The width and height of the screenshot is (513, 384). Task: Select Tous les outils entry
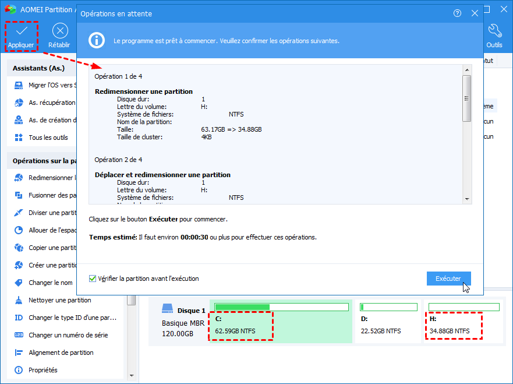(48, 138)
